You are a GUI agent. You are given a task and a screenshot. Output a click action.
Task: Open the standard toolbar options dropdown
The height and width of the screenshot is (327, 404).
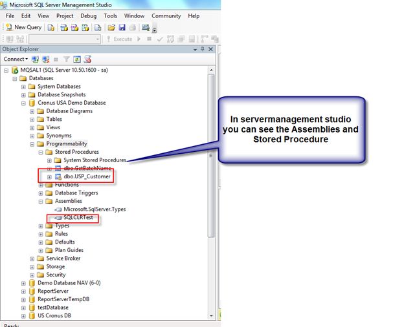(x=154, y=29)
